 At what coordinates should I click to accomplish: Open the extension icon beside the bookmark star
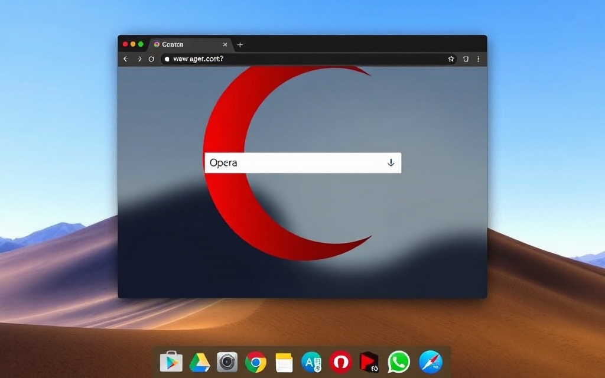tap(466, 59)
